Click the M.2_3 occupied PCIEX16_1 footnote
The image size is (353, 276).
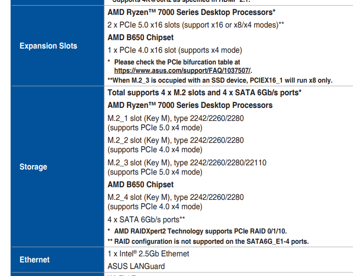(x=220, y=80)
